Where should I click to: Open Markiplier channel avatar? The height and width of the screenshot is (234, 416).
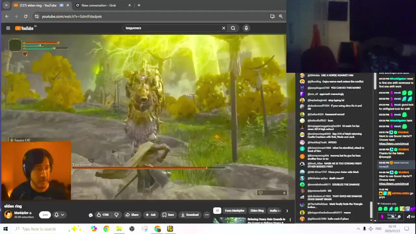(8, 214)
